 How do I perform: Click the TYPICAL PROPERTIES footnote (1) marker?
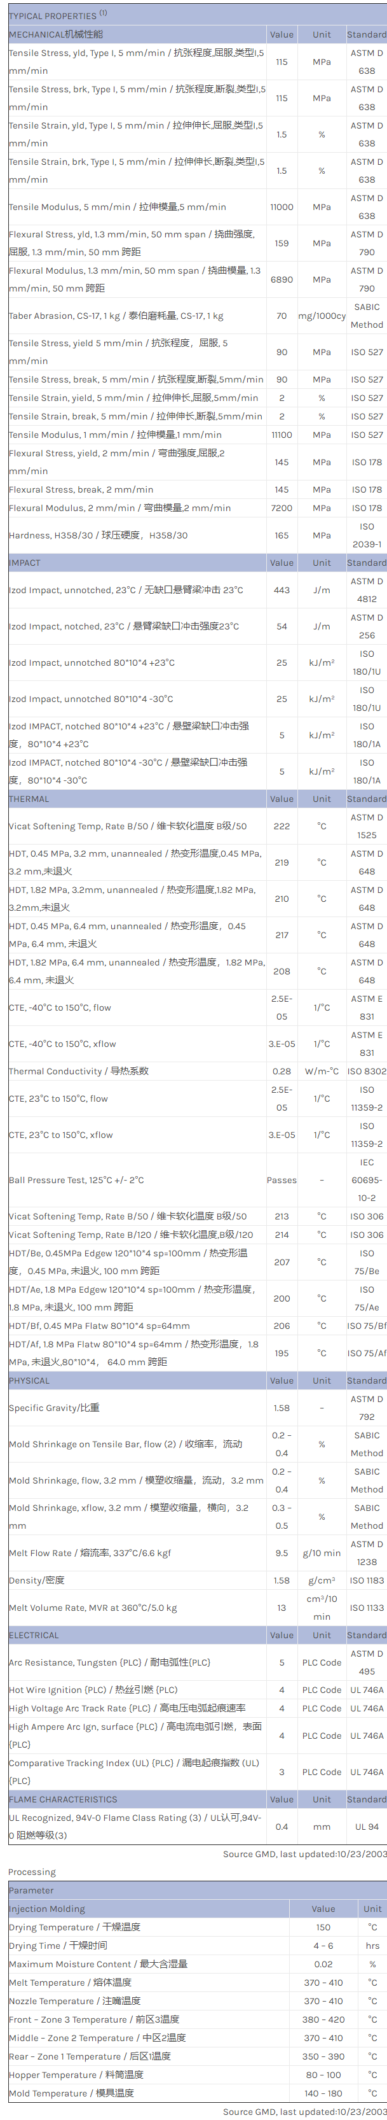[103, 13]
